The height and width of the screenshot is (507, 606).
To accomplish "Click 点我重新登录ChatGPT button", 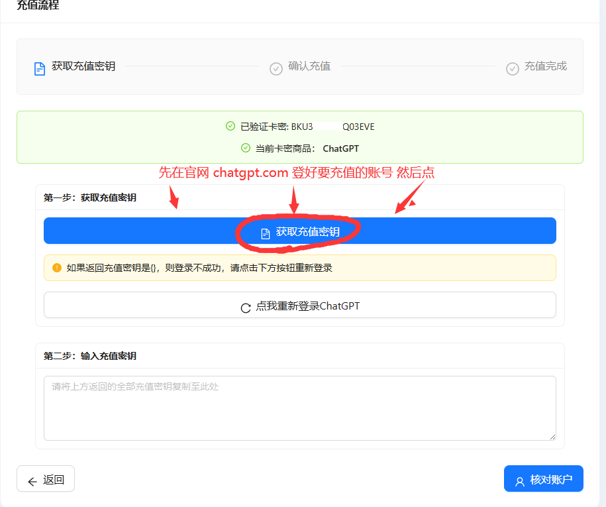I will pos(300,305).
